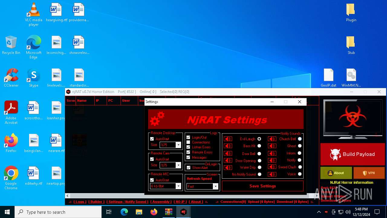Open the About tab at bottom

[x=196, y=202]
